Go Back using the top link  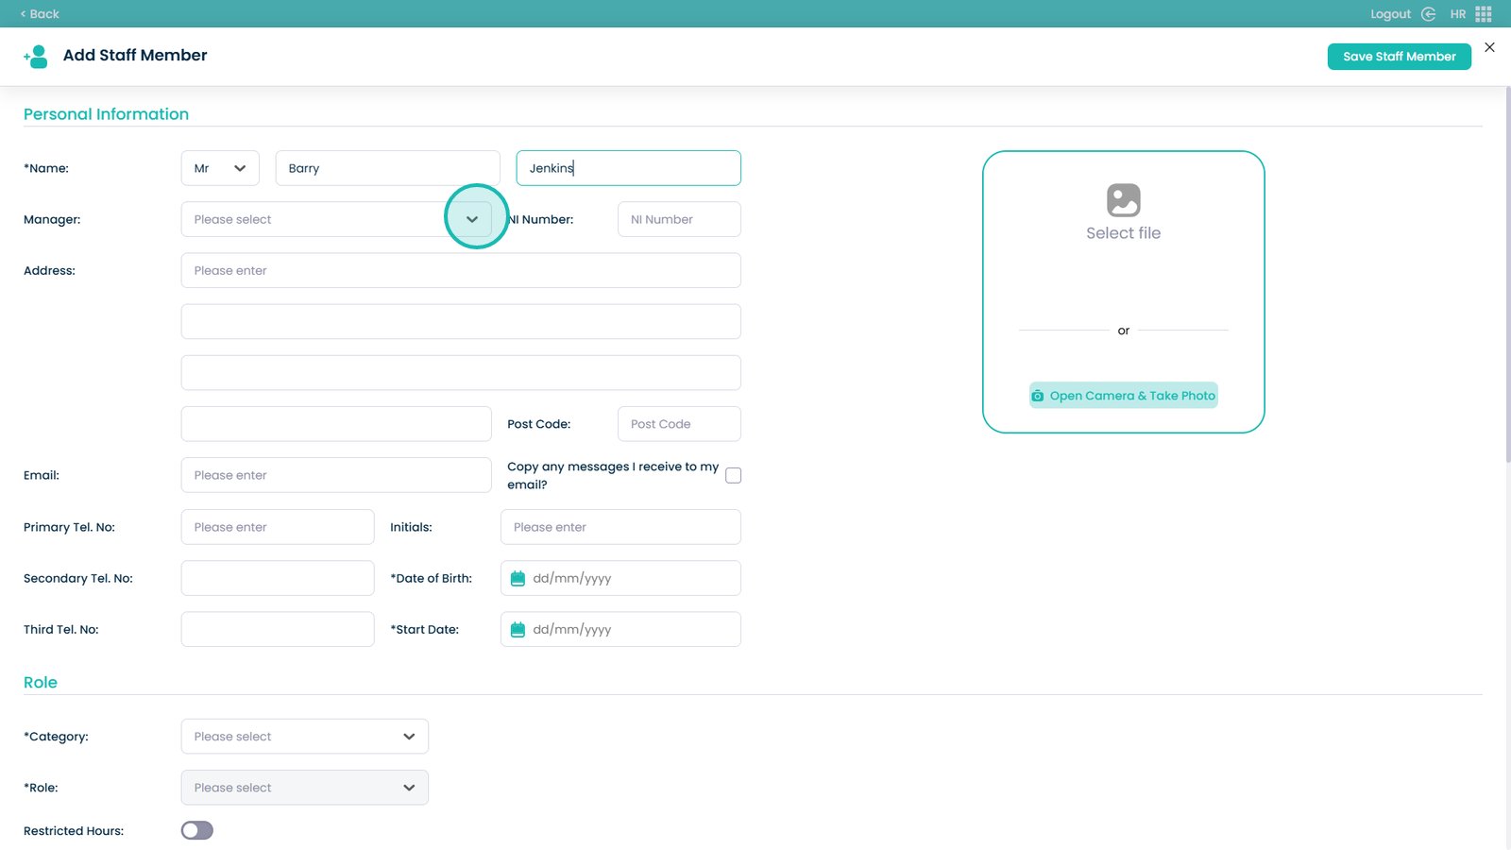(40, 14)
